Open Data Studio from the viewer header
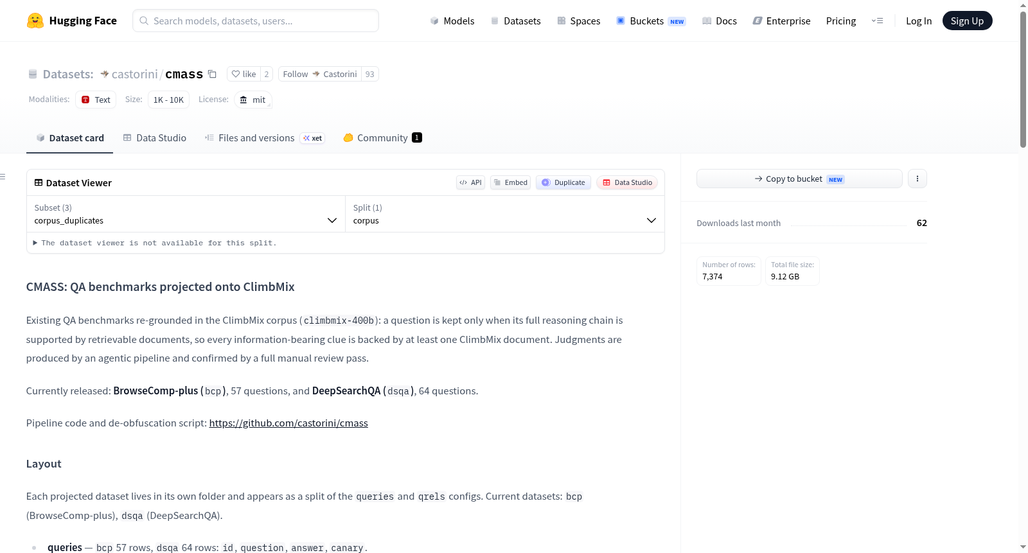Screen dimensions: 1028x553 [627, 182]
